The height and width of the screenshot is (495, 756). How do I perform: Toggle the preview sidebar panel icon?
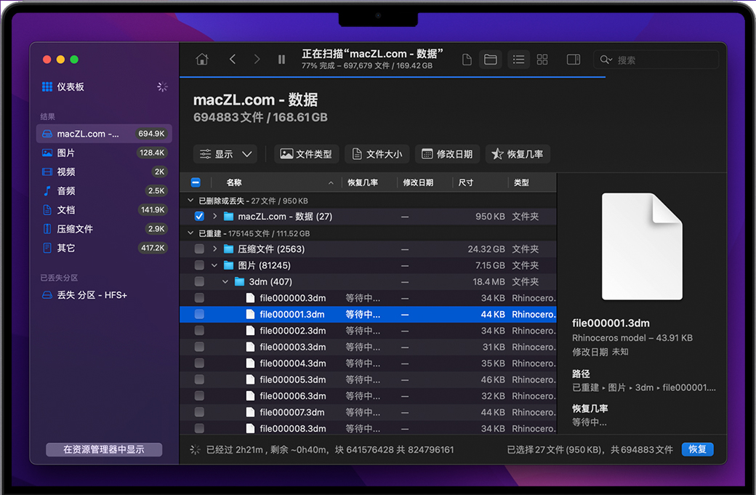tap(574, 60)
